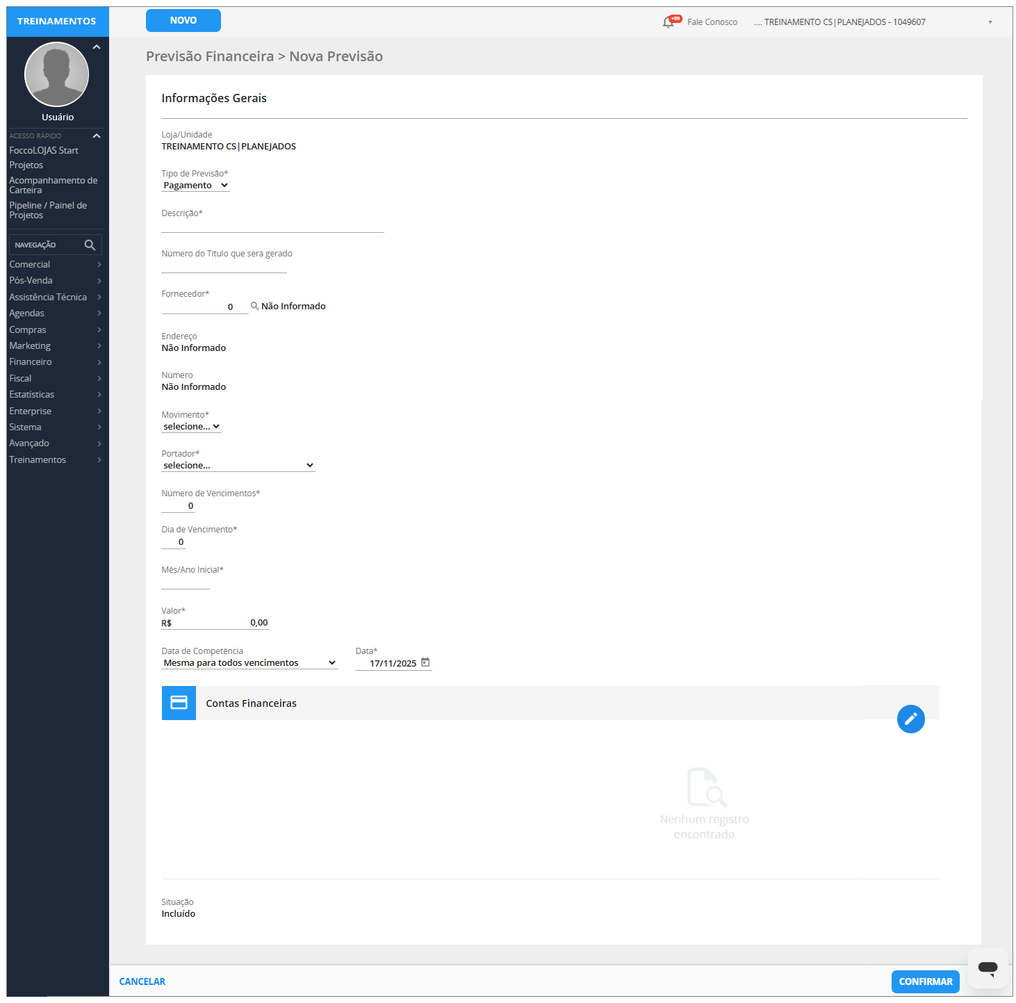This screenshot has height=1003, width=1016.
Task: Click the Número do Título input field
Action: [x=224, y=266]
